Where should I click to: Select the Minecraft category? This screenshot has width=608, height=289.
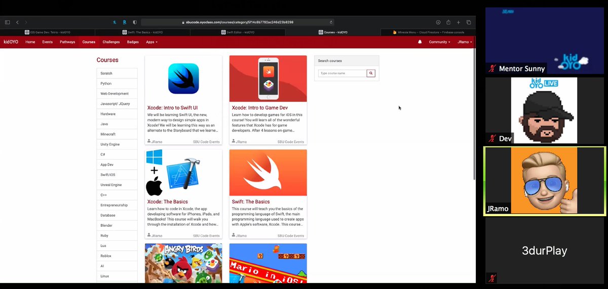[x=117, y=134]
